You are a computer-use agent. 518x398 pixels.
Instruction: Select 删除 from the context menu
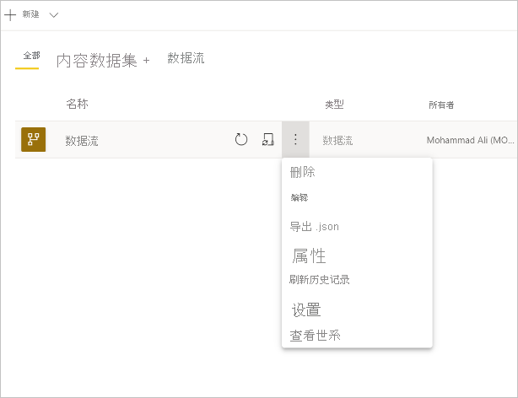click(302, 172)
